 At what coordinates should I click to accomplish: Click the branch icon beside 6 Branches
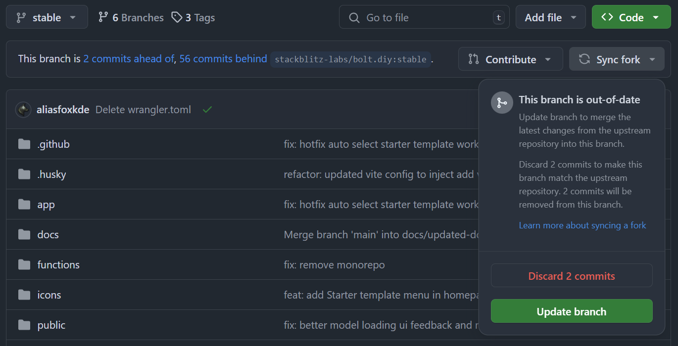[103, 17]
